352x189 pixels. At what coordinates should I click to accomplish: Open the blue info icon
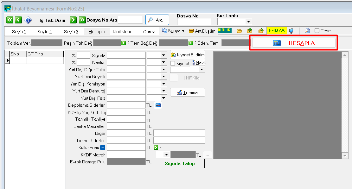(29, 20)
